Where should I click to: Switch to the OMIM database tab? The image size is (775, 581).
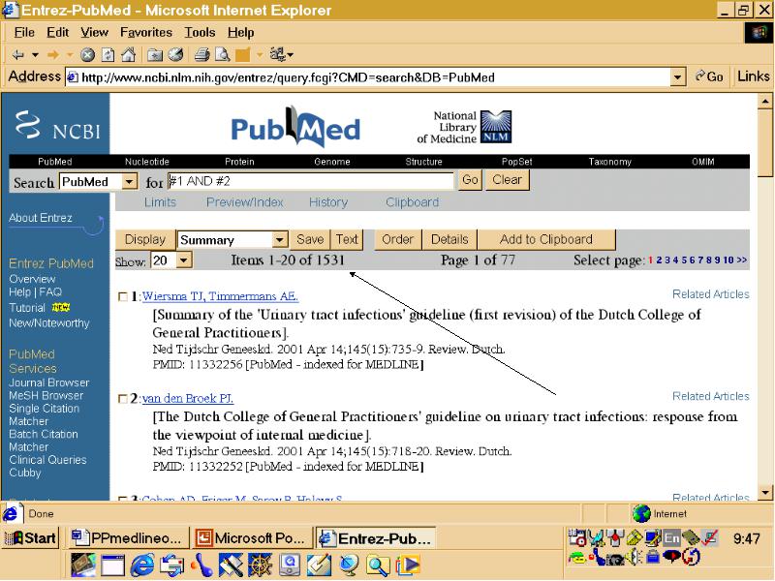click(x=703, y=162)
